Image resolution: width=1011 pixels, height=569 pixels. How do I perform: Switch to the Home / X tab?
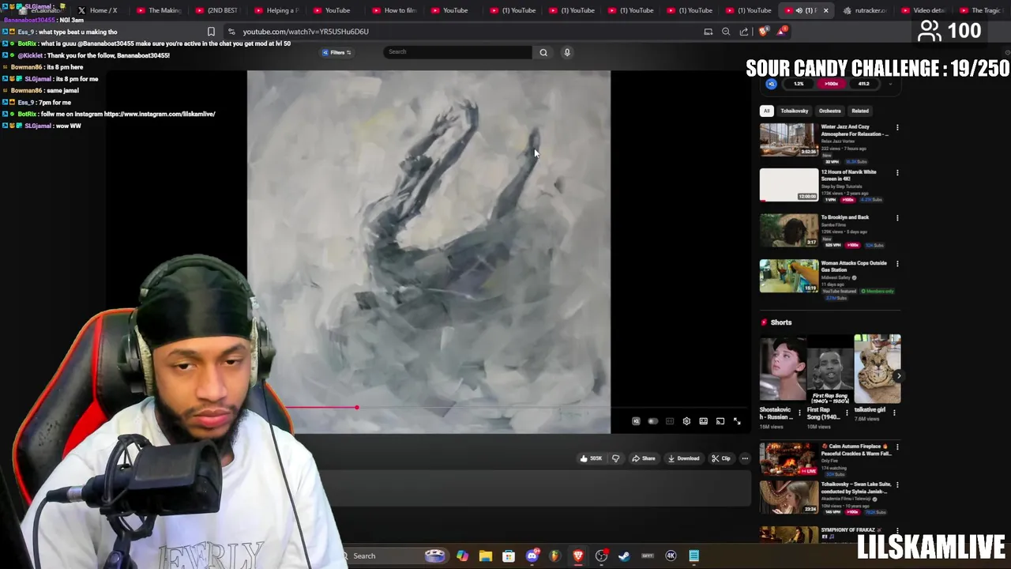97,10
